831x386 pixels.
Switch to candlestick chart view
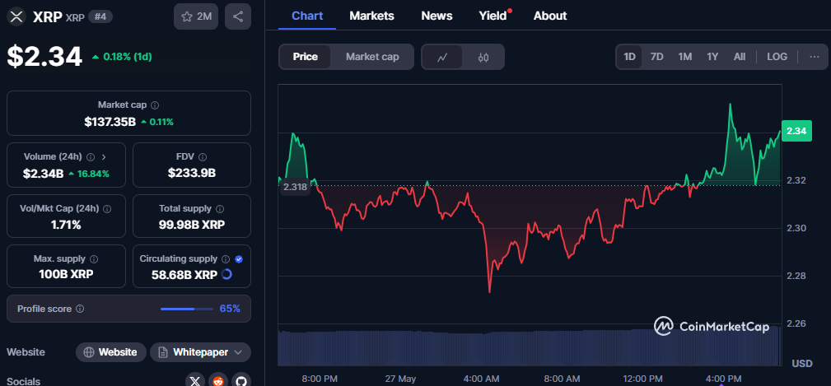(483, 57)
